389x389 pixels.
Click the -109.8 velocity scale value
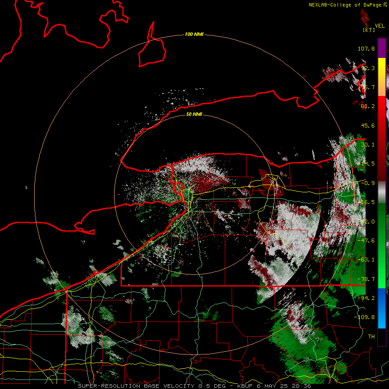364,317
